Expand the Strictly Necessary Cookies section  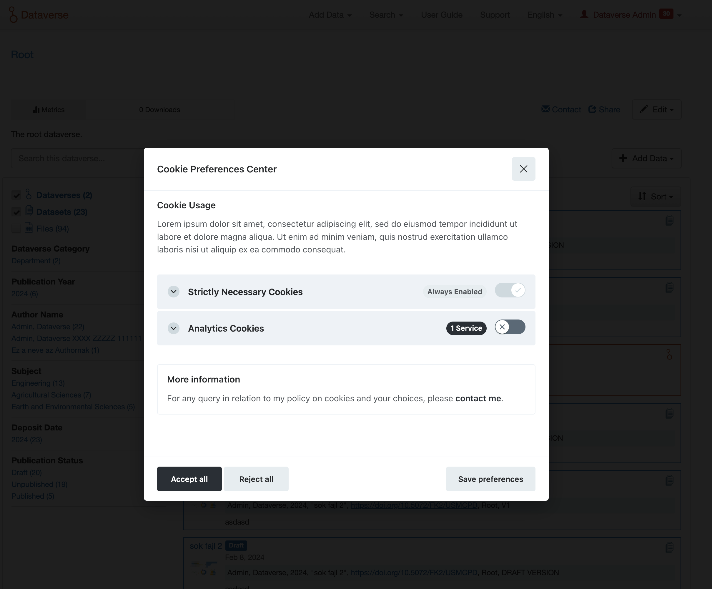pos(174,292)
